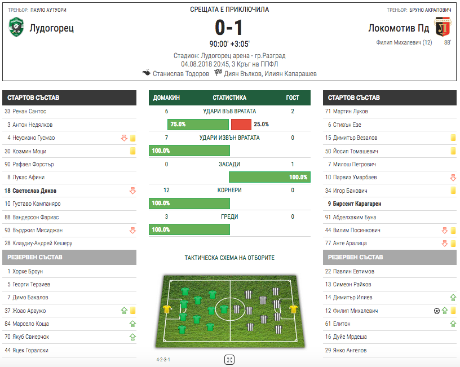The height and width of the screenshot is (367, 460).
Task: Click the tactical formation pitch image
Action: tap(230, 311)
